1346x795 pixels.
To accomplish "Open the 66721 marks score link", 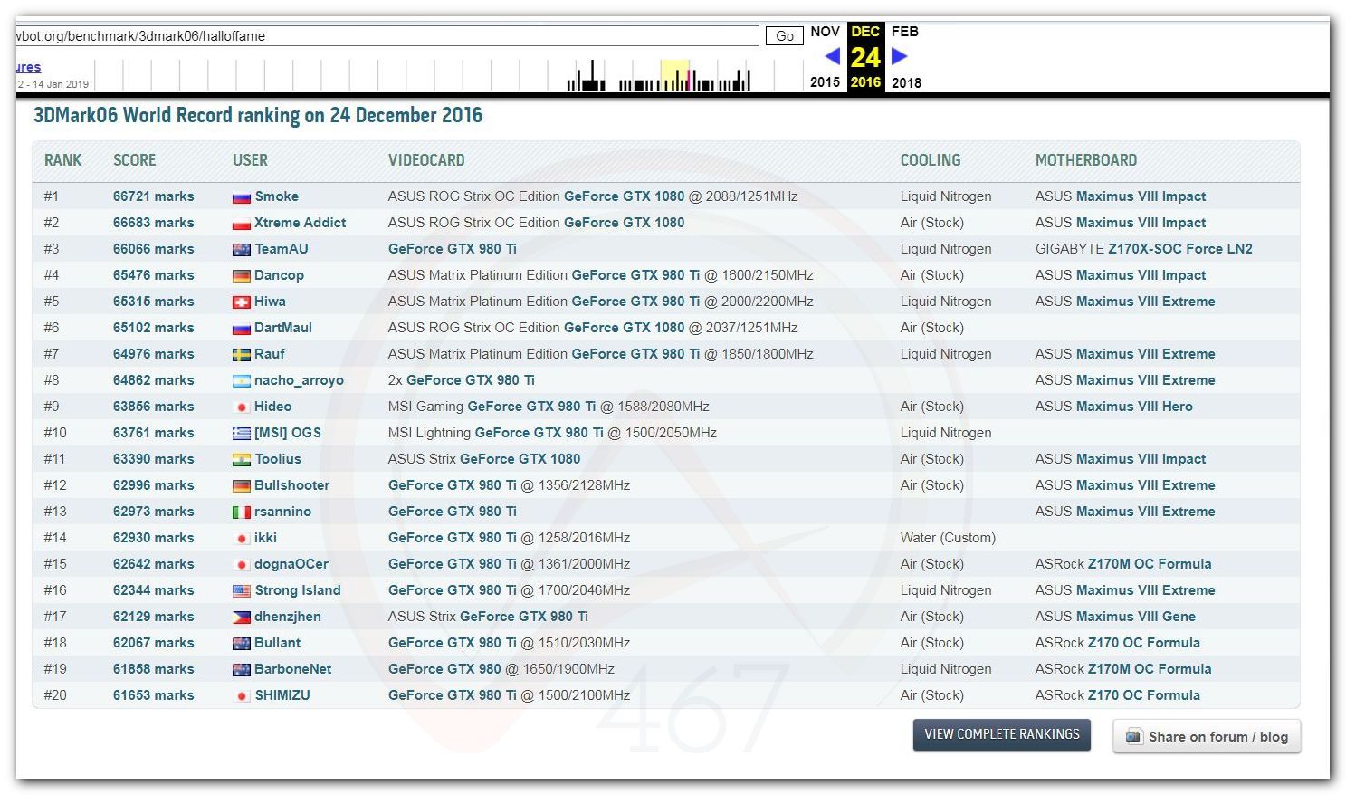I will [154, 196].
